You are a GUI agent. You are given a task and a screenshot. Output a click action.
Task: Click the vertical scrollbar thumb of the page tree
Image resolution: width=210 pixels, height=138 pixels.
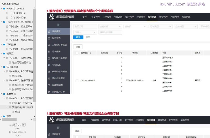pos(34,56)
